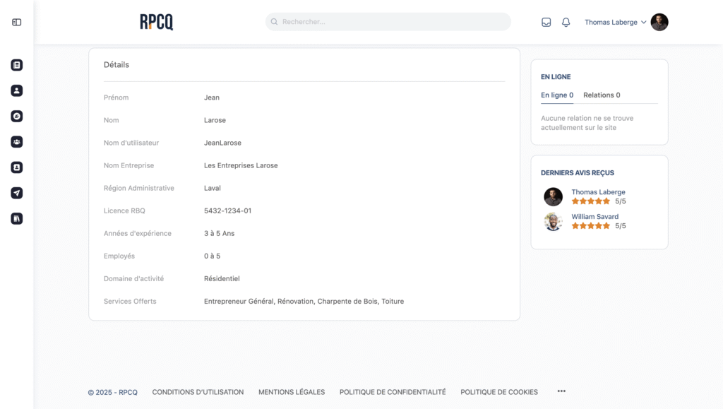Open the news feed icon in sidebar
The width and height of the screenshot is (723, 409).
pos(17,64)
